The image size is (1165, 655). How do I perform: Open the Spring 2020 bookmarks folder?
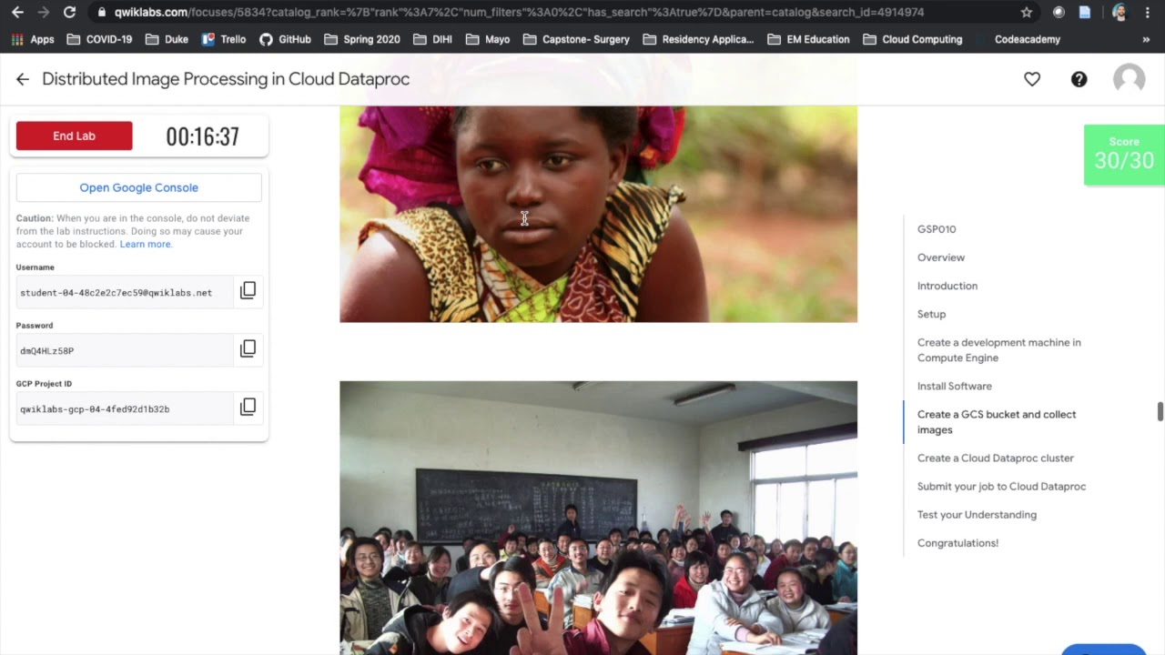362,40
